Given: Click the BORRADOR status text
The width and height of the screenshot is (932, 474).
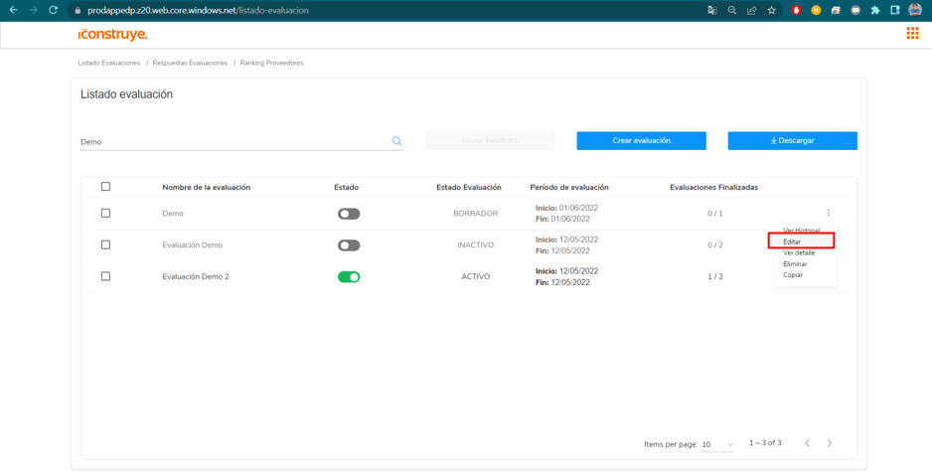Looking at the screenshot, I should click(x=476, y=214).
